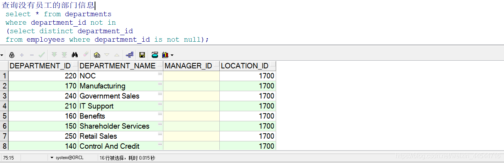This screenshot has width=504, height=163.
Task: Open the ellipsis button in Retail Sales cell
Action: click(x=160, y=134)
